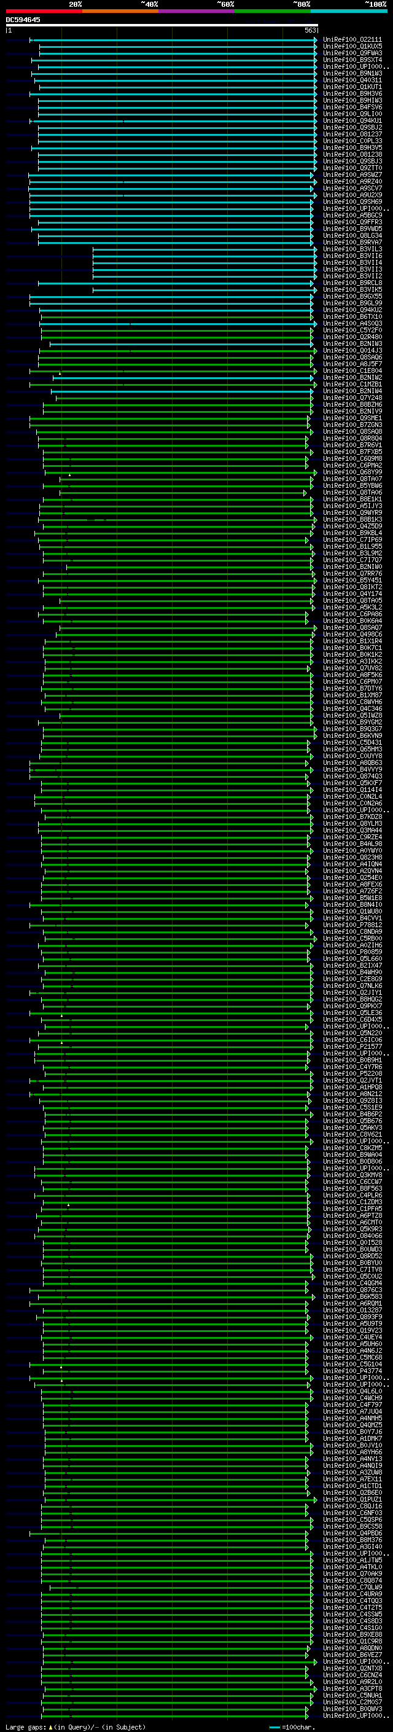Select hit label UniRef100_A5K3L2
The image size is (393, 1732).
pyautogui.click(x=352, y=607)
